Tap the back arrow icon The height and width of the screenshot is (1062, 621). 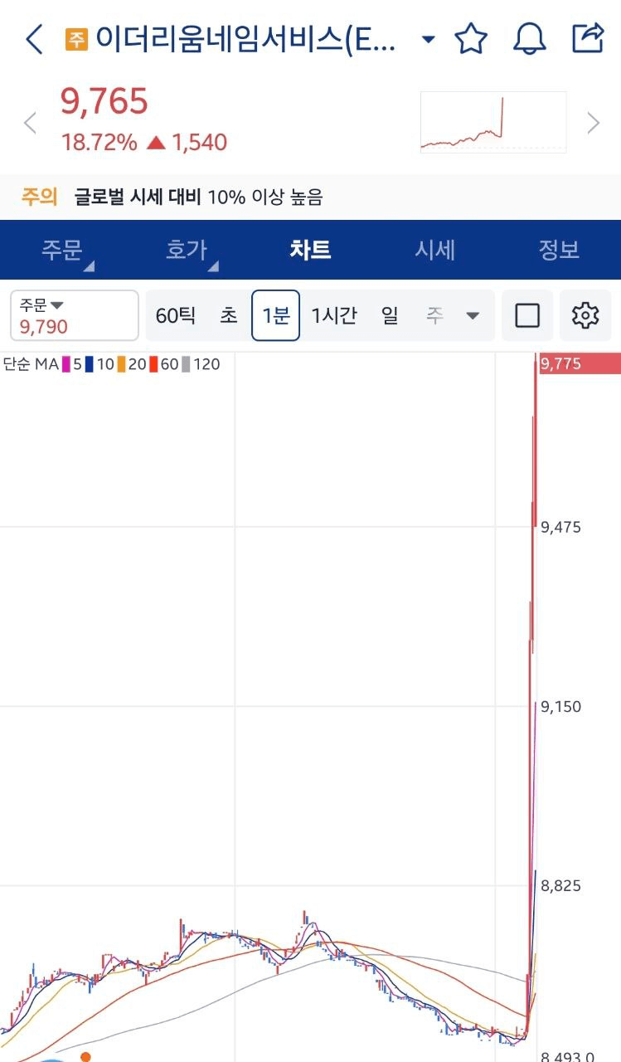tap(35, 39)
